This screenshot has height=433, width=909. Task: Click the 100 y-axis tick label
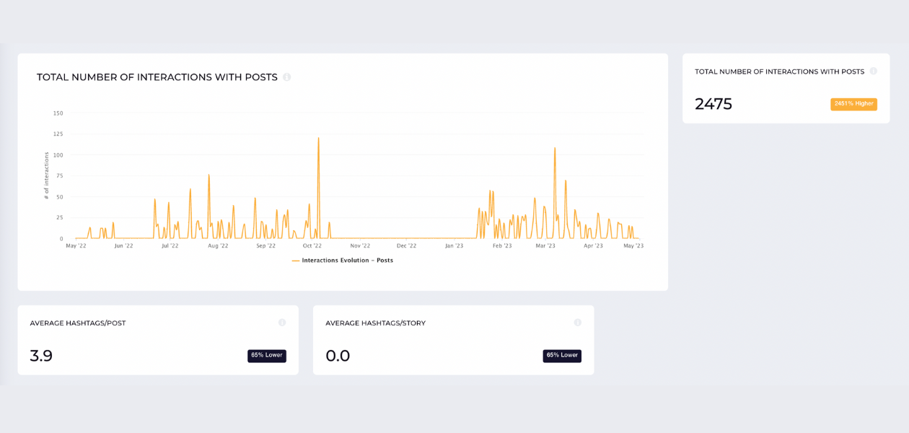tap(58, 155)
